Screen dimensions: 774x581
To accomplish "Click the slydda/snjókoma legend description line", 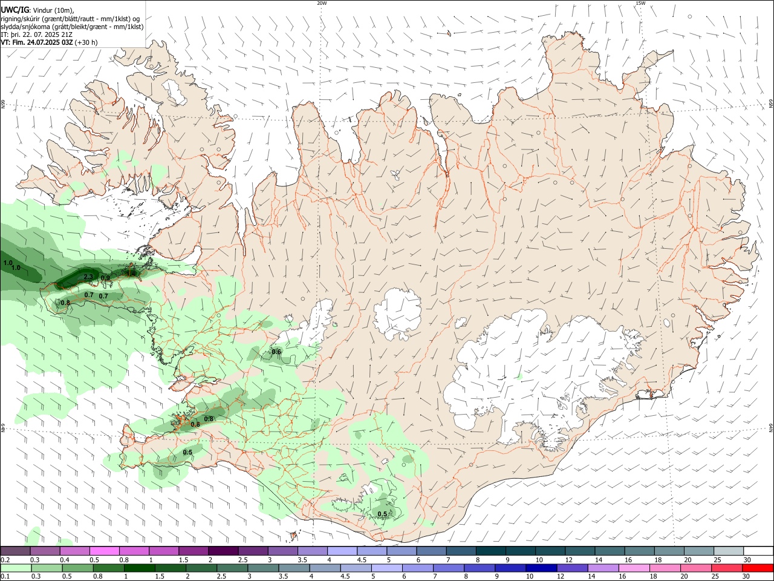I will pos(72,27).
